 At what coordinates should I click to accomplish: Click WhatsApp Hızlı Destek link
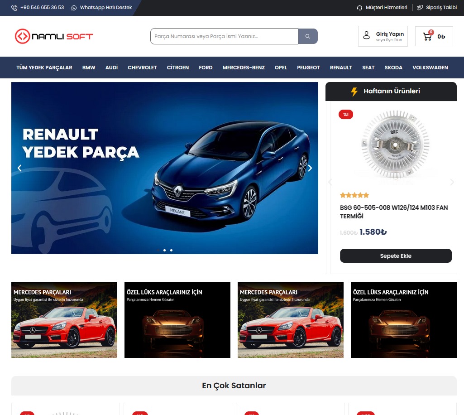pos(106,8)
